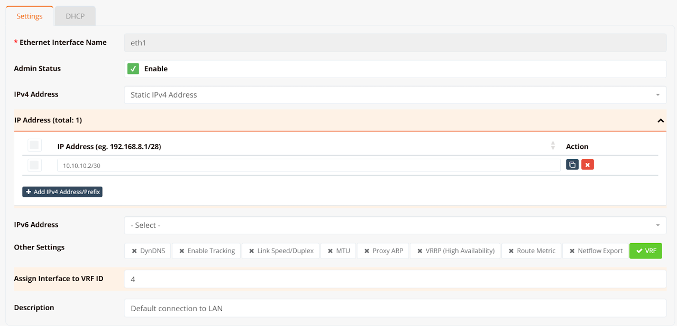Click the IP Address column sort arrows

point(553,146)
